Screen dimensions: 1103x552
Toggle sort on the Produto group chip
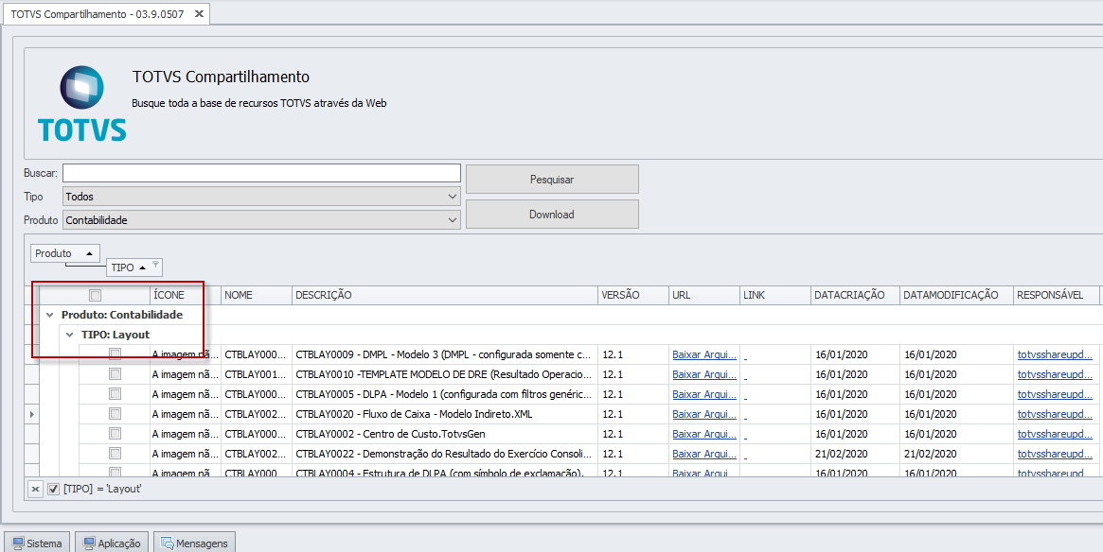[x=64, y=253]
